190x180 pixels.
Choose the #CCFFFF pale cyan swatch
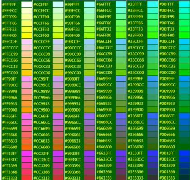(58, 4)
